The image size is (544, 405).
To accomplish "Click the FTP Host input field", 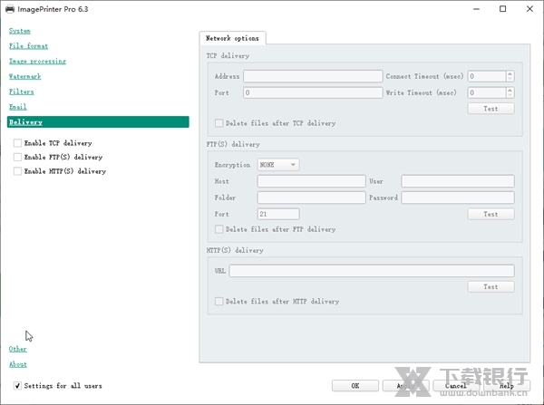I will tap(312, 181).
